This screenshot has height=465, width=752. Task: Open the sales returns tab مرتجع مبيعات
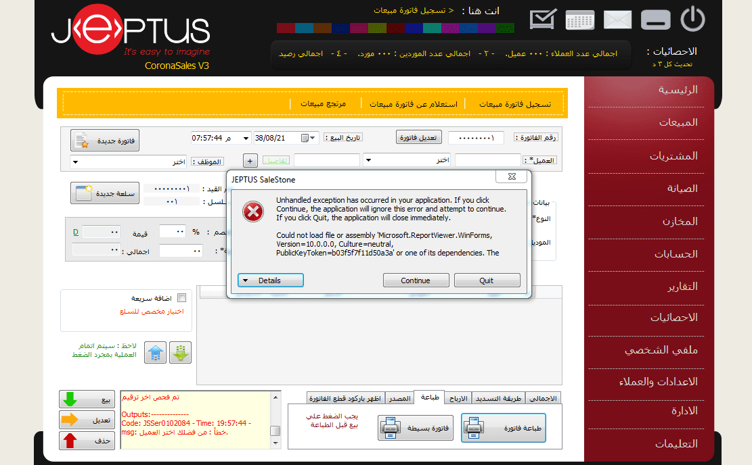(324, 103)
